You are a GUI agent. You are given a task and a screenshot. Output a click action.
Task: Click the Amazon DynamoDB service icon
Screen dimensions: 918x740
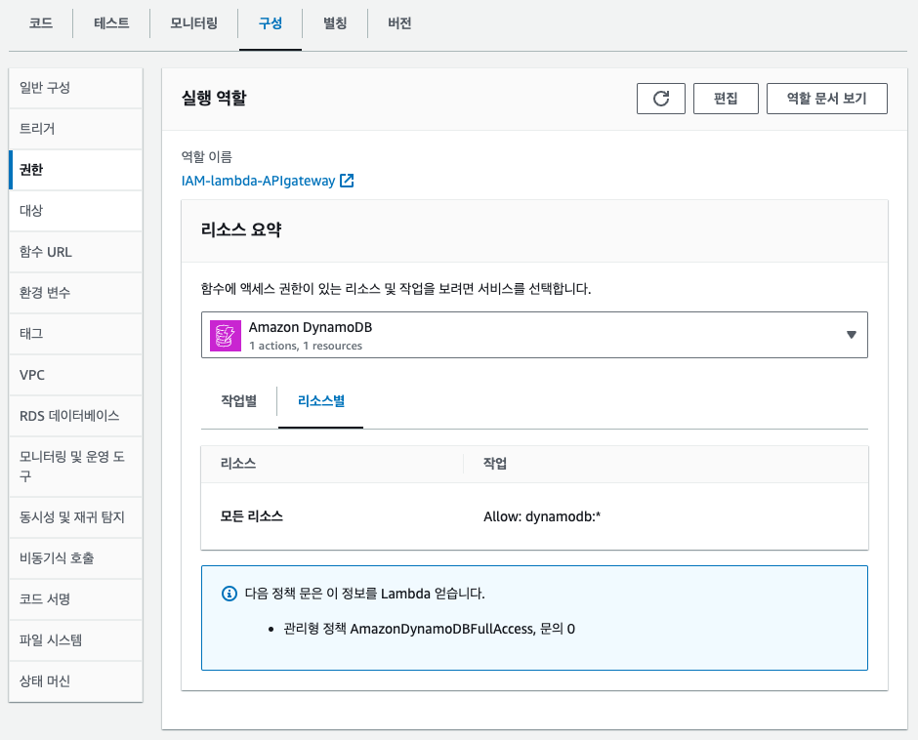coord(226,336)
